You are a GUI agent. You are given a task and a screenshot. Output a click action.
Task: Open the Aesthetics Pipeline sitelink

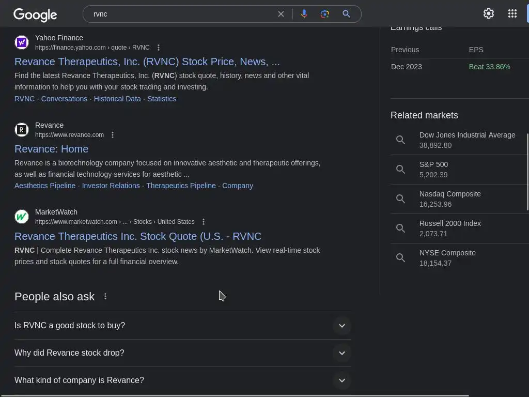click(x=45, y=186)
